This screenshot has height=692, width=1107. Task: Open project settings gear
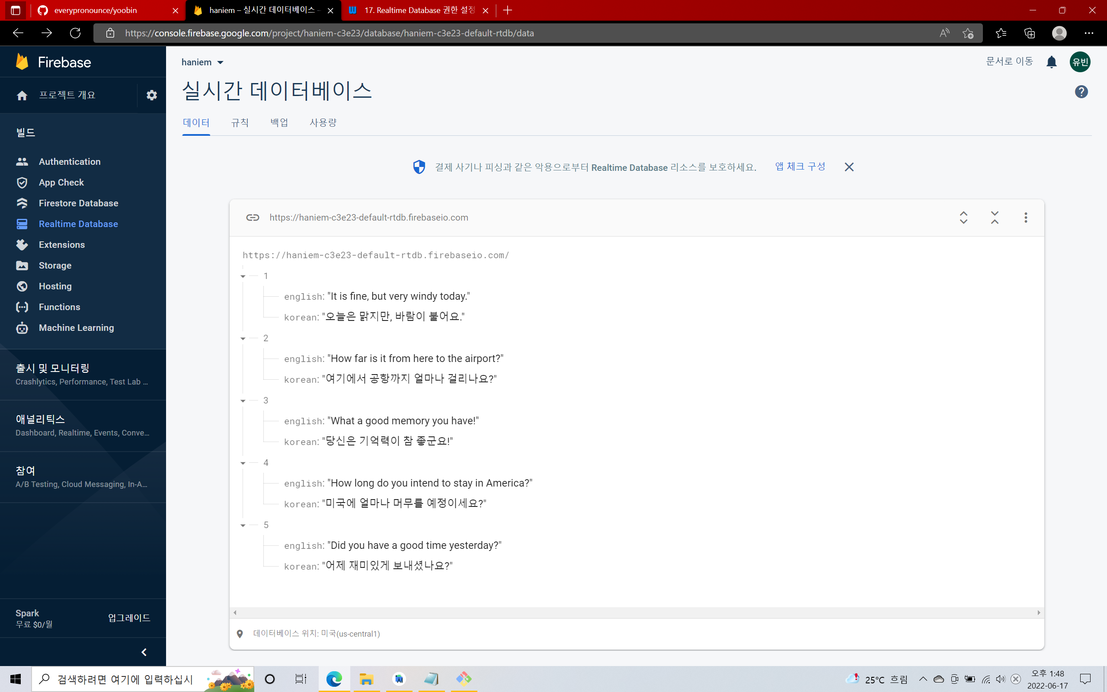151,95
